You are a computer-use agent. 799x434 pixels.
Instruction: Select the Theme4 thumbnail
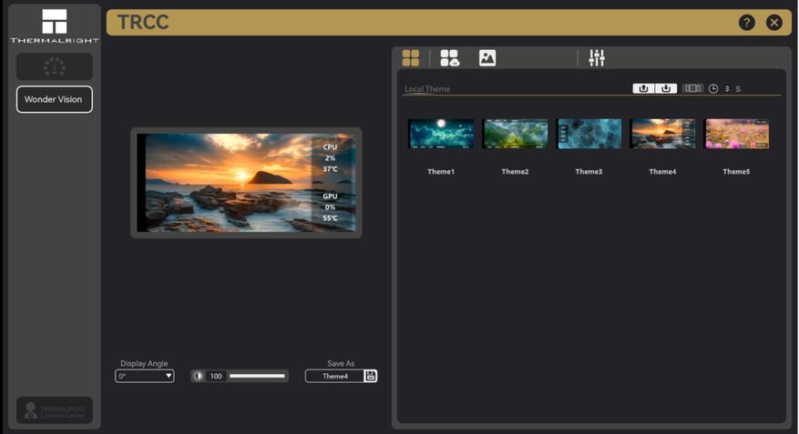coord(662,134)
